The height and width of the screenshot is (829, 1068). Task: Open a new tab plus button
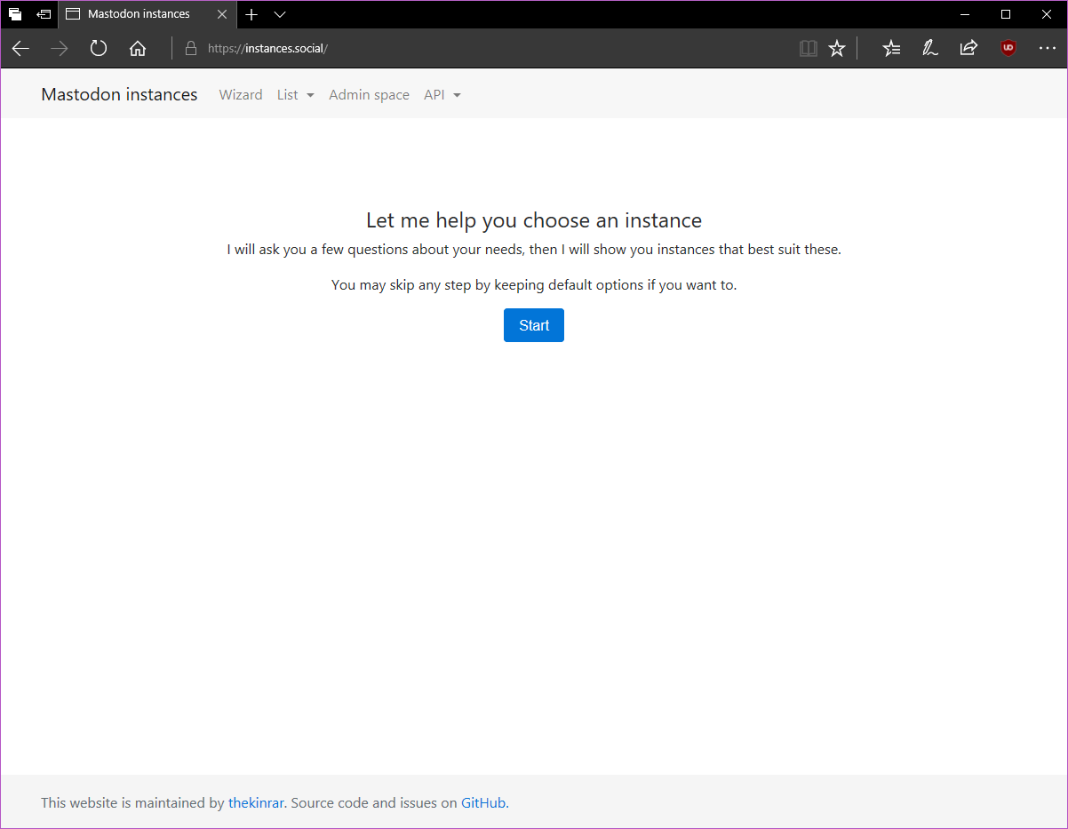coord(251,14)
